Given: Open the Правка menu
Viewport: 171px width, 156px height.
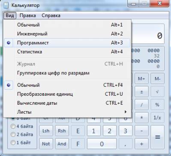Looking at the screenshot, I should pyautogui.click(x=28, y=15).
